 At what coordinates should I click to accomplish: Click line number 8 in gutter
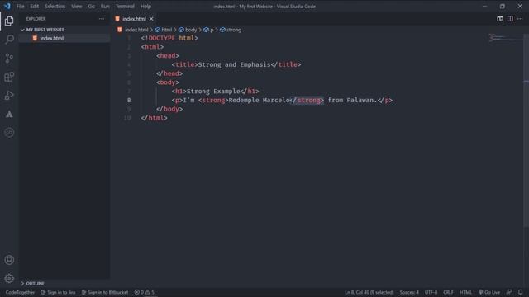coord(129,100)
